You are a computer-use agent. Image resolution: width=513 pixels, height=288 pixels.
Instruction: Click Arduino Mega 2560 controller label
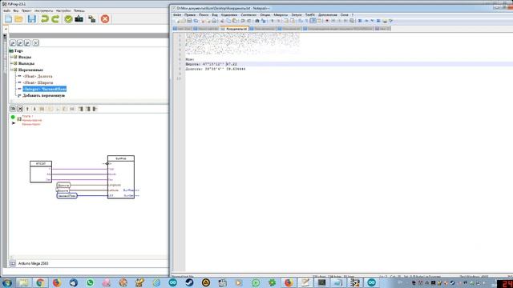click(x=34, y=263)
